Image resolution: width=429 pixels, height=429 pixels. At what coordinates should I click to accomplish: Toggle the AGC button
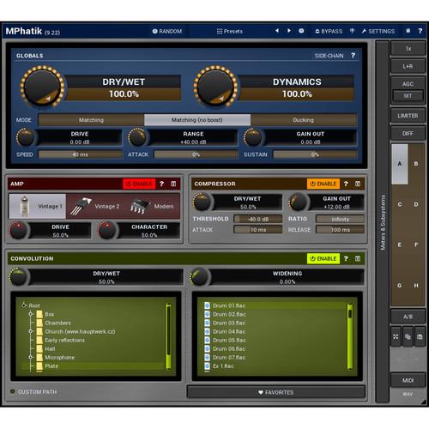point(408,84)
